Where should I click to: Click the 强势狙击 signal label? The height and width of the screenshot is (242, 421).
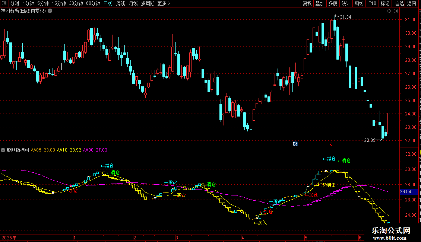pyautogui.click(x=327, y=185)
